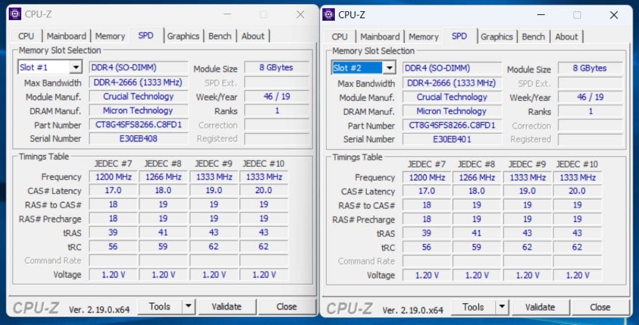The height and width of the screenshot is (325, 639).
Task: Click serial number E30EB401 field
Action: click(452, 139)
